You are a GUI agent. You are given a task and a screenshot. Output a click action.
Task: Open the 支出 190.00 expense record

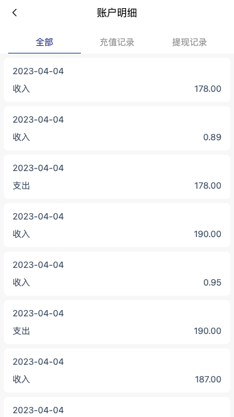point(117,322)
